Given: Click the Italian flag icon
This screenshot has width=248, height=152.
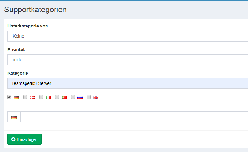Looking at the screenshot, I should click(48, 98).
